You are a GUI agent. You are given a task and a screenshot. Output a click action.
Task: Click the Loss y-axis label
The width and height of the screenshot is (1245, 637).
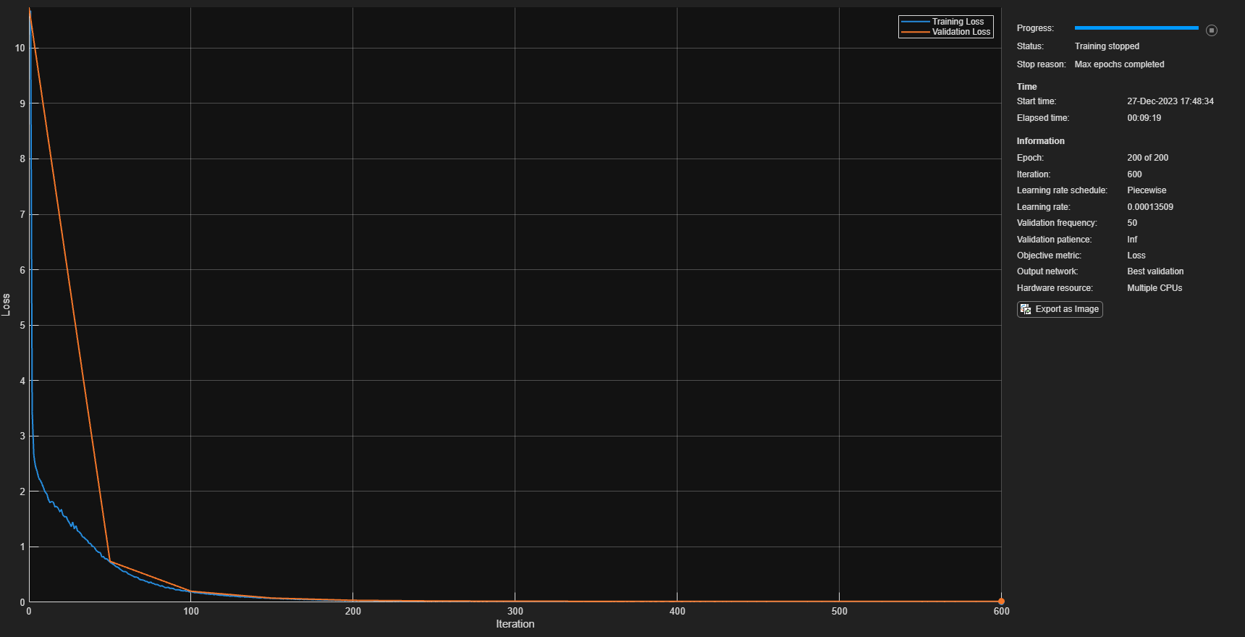(x=7, y=305)
